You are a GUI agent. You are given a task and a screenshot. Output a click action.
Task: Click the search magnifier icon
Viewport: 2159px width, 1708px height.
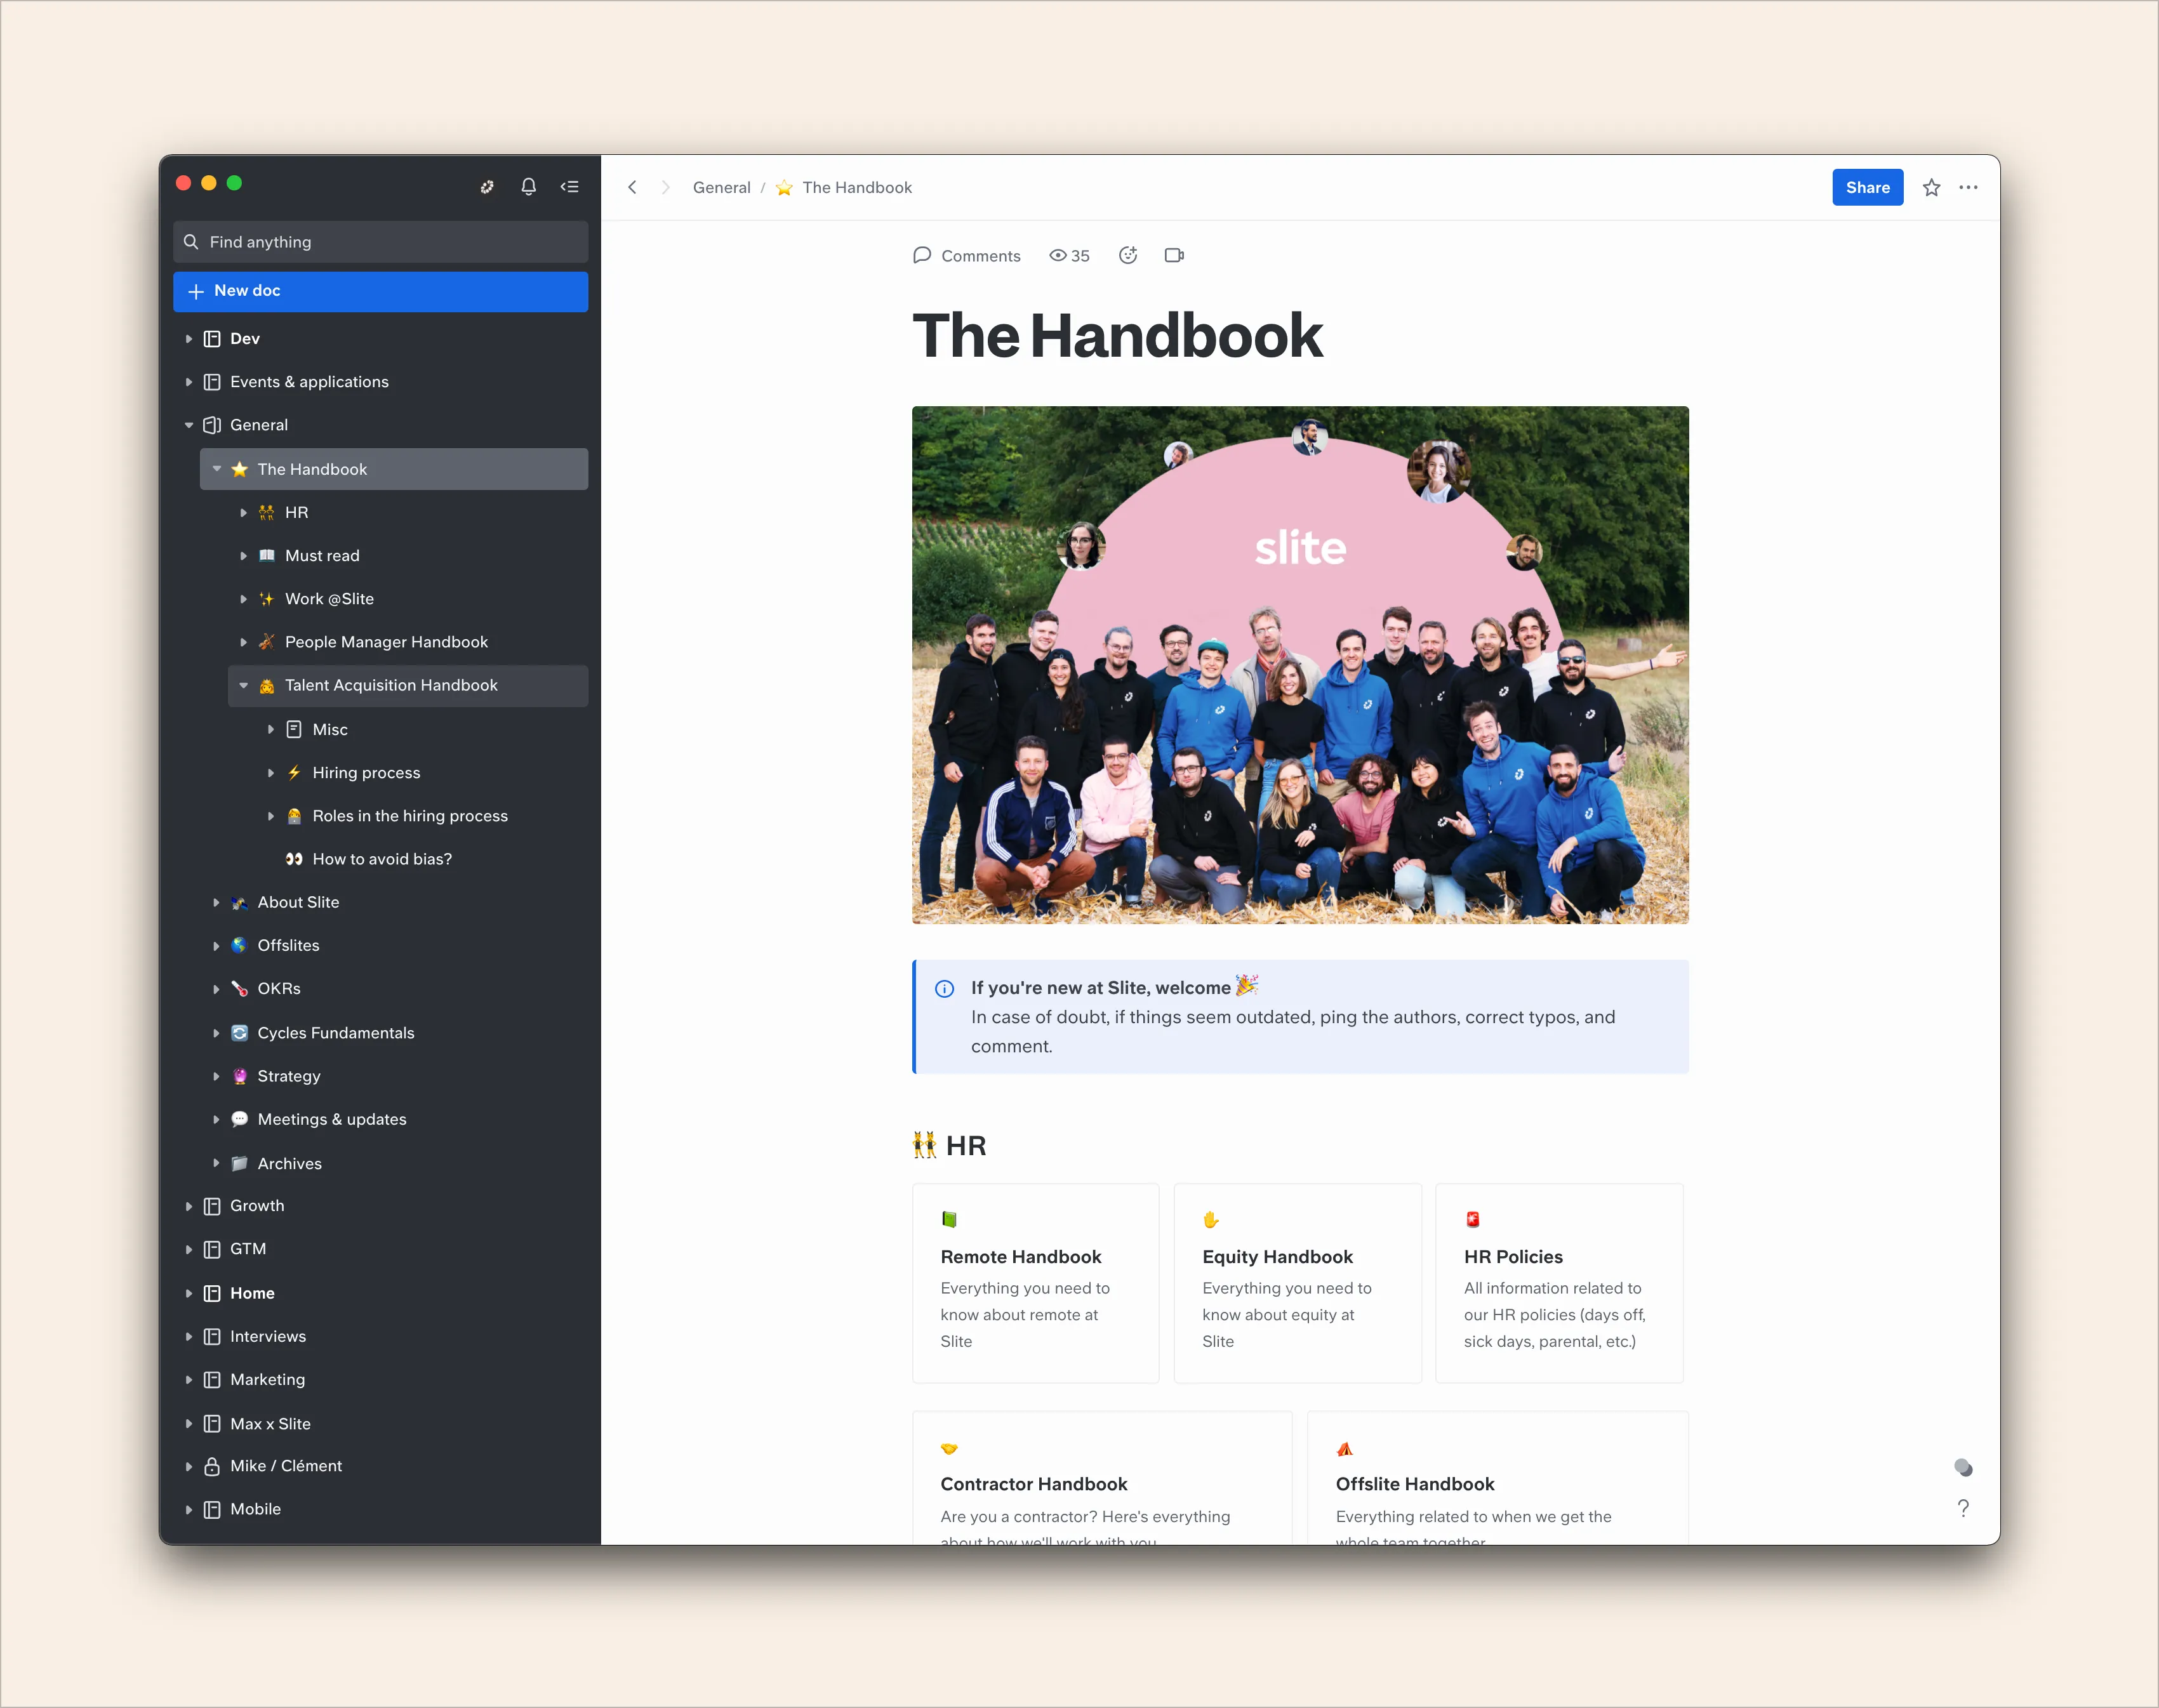pos(191,242)
